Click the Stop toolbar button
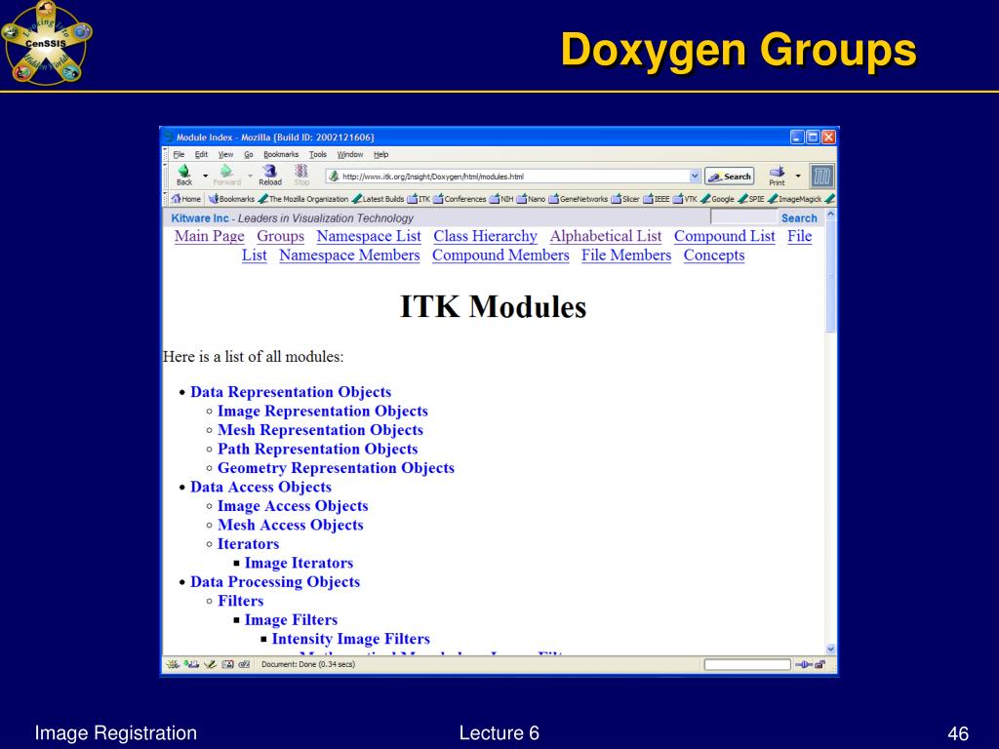Viewport: 999px width, 749px height. tap(301, 176)
